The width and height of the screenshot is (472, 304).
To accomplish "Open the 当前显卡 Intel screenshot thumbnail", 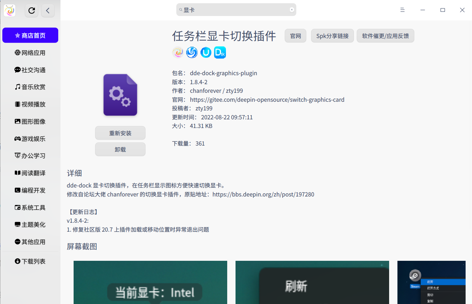I will 150,282.
